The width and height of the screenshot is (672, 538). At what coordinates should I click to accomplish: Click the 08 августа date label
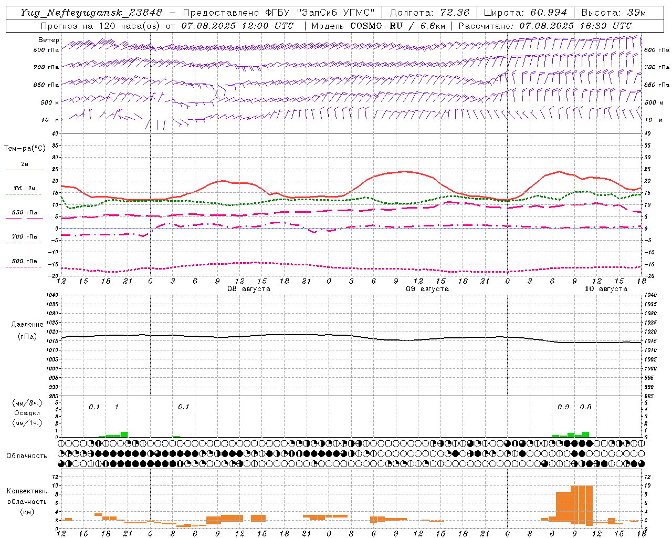pos(249,289)
